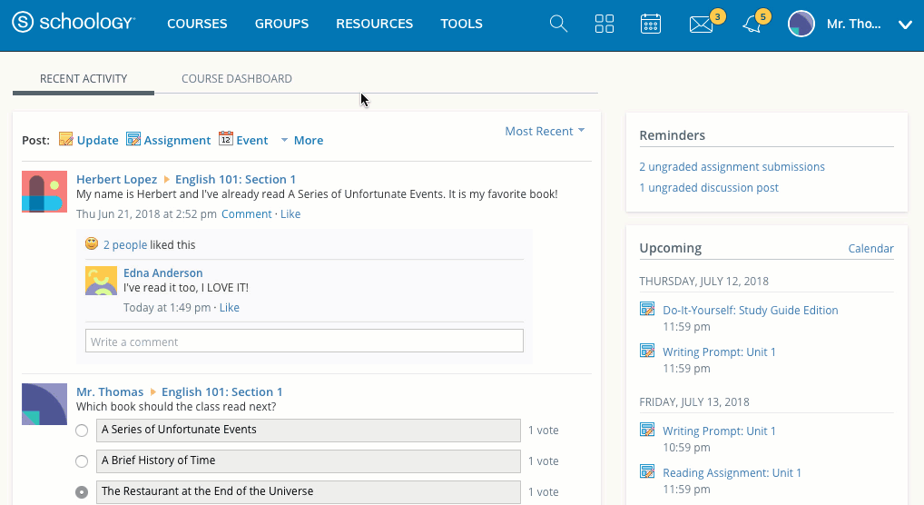Click the Event post icon
This screenshot has width=924, height=505.
coord(226,140)
